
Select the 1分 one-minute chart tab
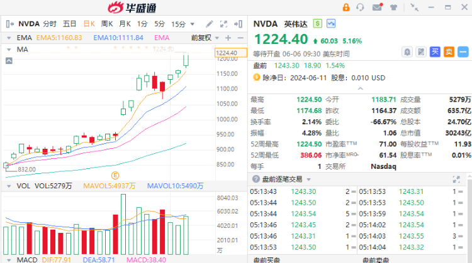click(142, 24)
